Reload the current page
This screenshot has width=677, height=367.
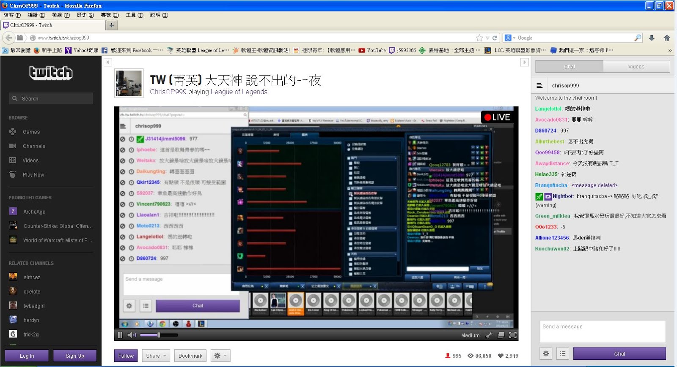495,38
